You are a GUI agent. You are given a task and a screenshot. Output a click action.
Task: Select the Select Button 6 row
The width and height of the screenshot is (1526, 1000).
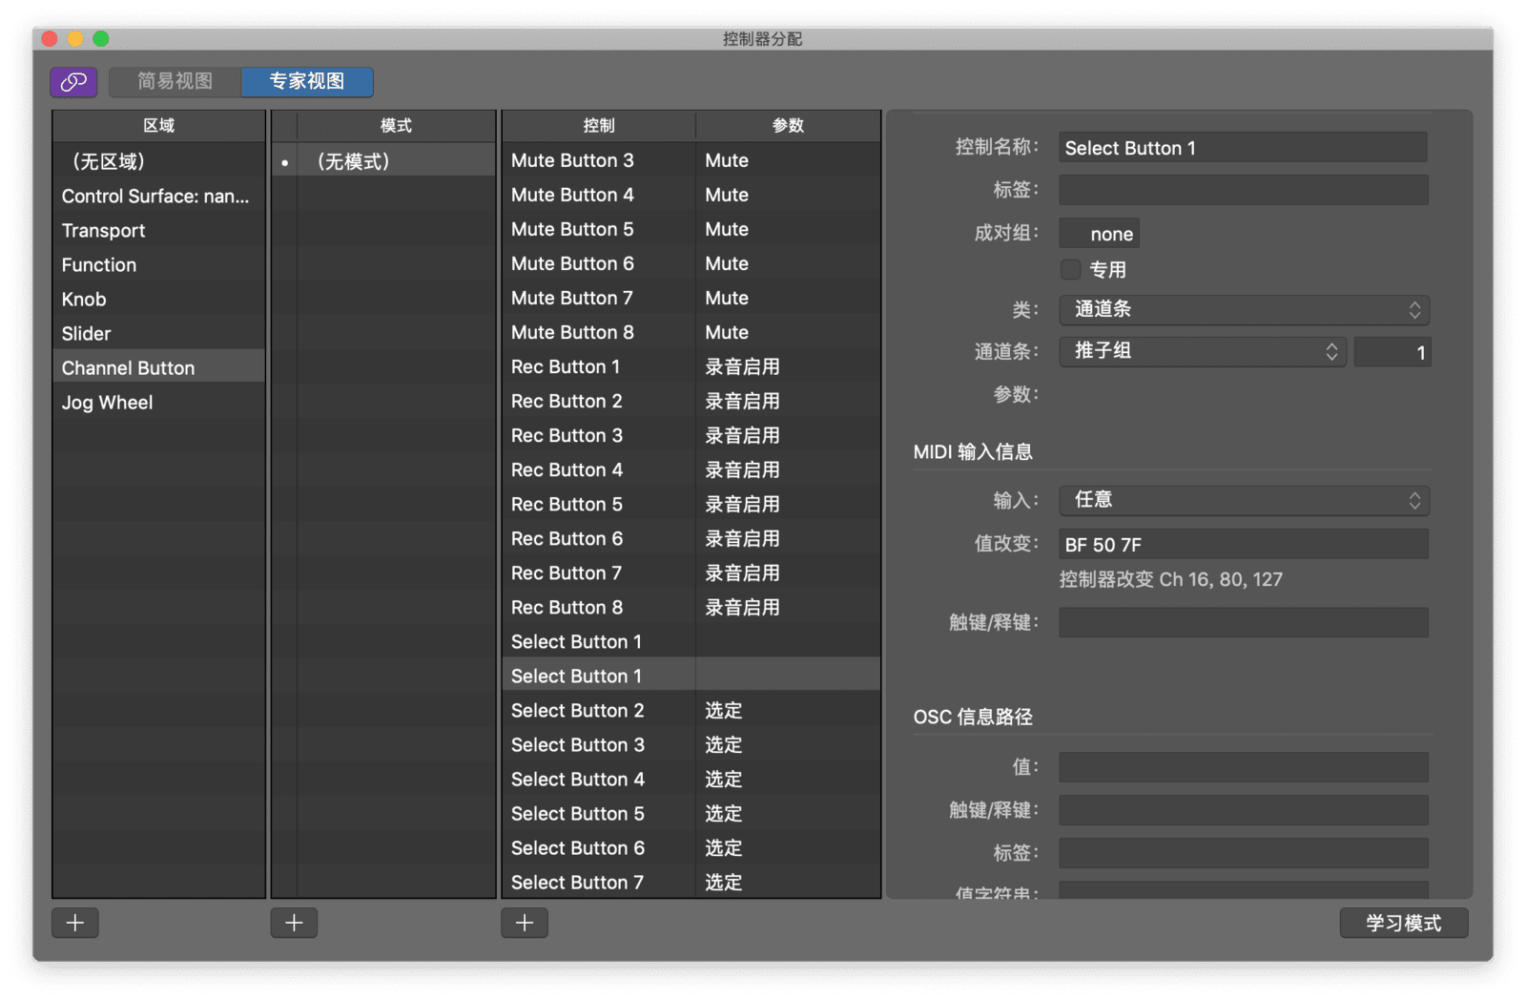point(691,847)
